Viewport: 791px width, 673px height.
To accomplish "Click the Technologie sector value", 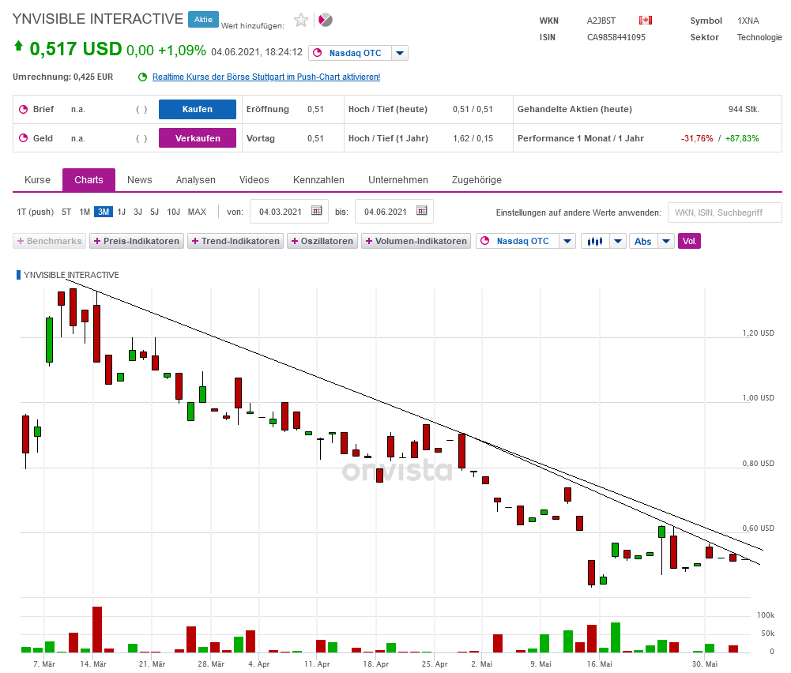I will coord(759,37).
